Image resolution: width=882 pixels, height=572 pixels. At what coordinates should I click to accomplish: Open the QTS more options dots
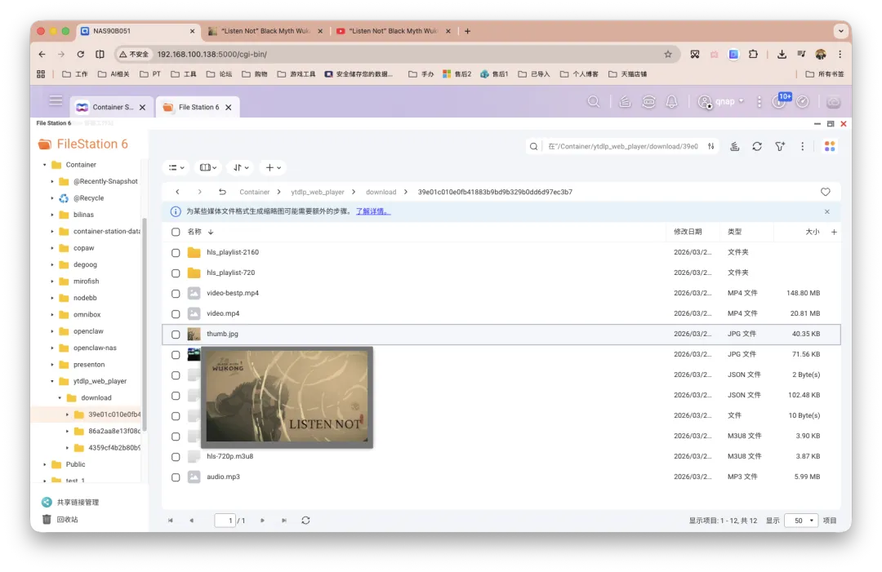click(x=759, y=102)
